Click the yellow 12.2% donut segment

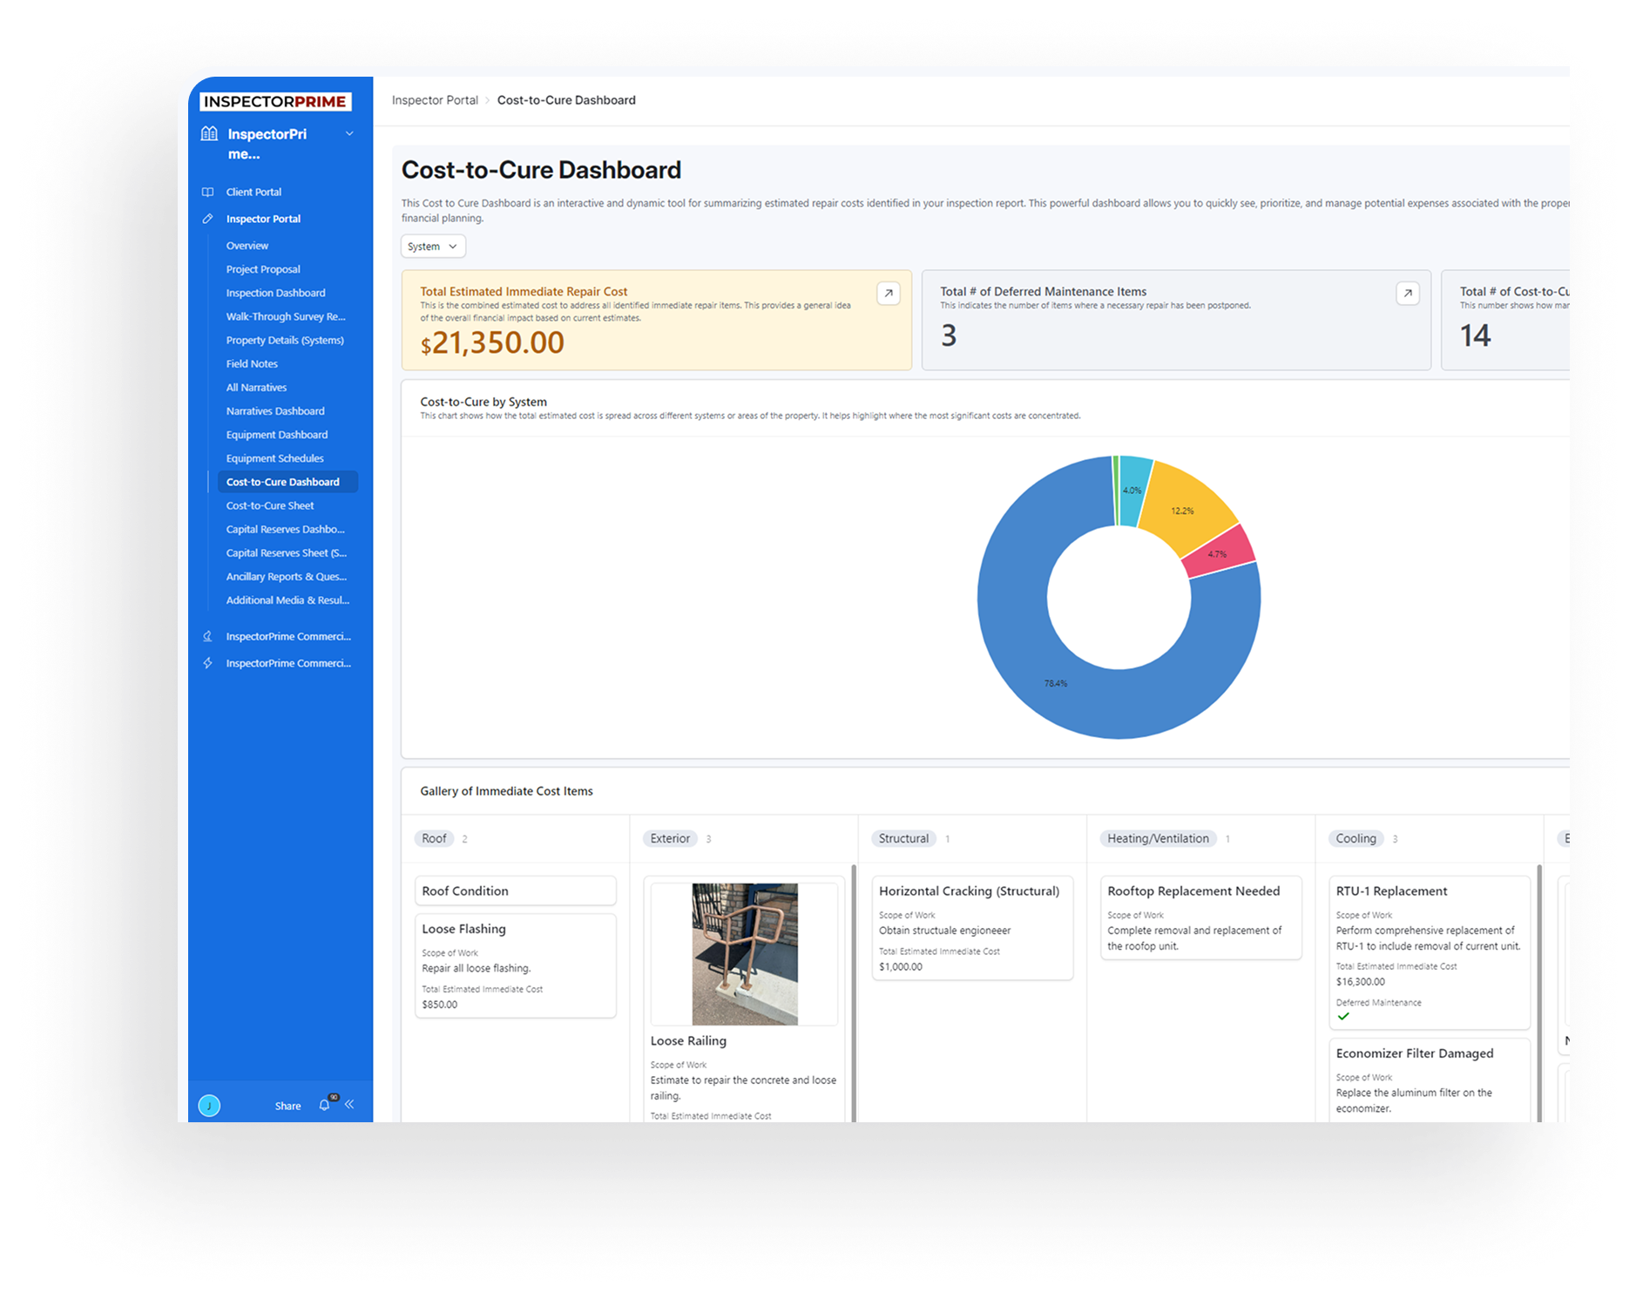[x=1188, y=510]
